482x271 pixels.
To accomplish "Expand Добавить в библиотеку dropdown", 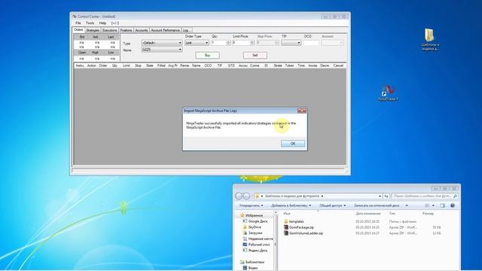I will (291, 206).
